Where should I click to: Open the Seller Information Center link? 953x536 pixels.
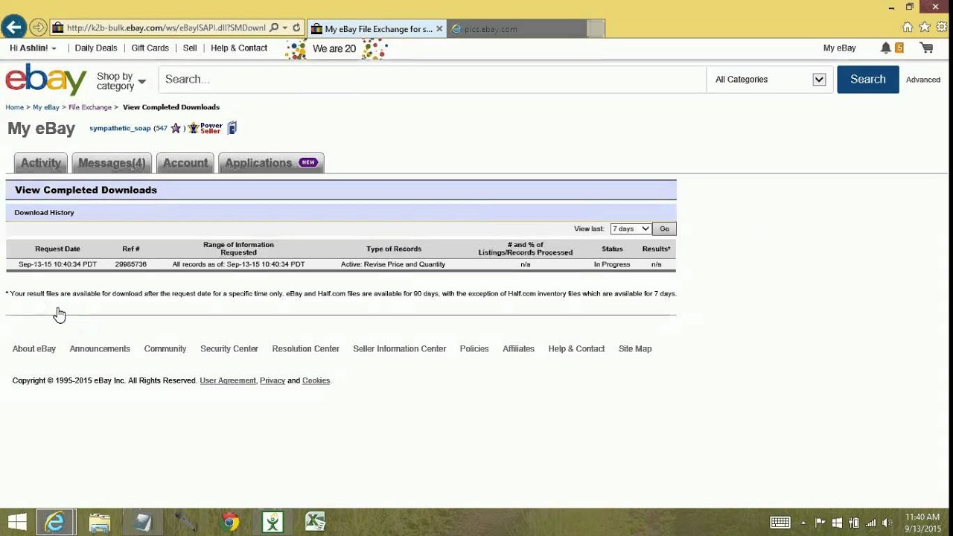[400, 348]
